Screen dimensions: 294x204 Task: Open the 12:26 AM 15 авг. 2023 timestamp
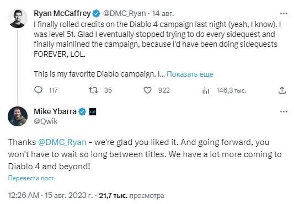pos(50,195)
